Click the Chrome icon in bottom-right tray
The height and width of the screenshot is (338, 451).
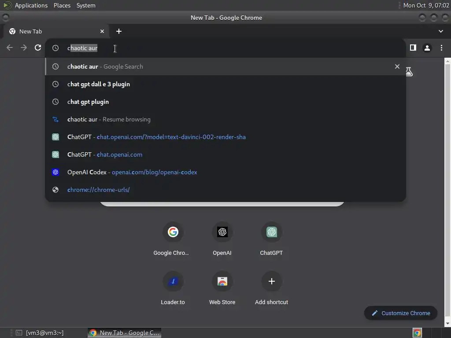417,333
